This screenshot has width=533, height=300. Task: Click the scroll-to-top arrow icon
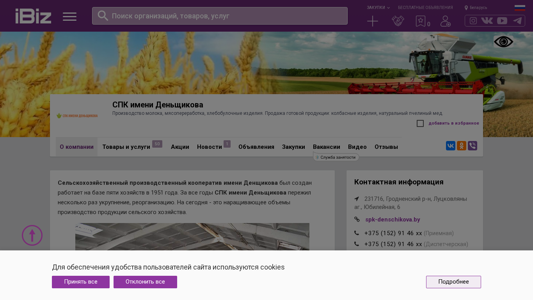(32, 235)
